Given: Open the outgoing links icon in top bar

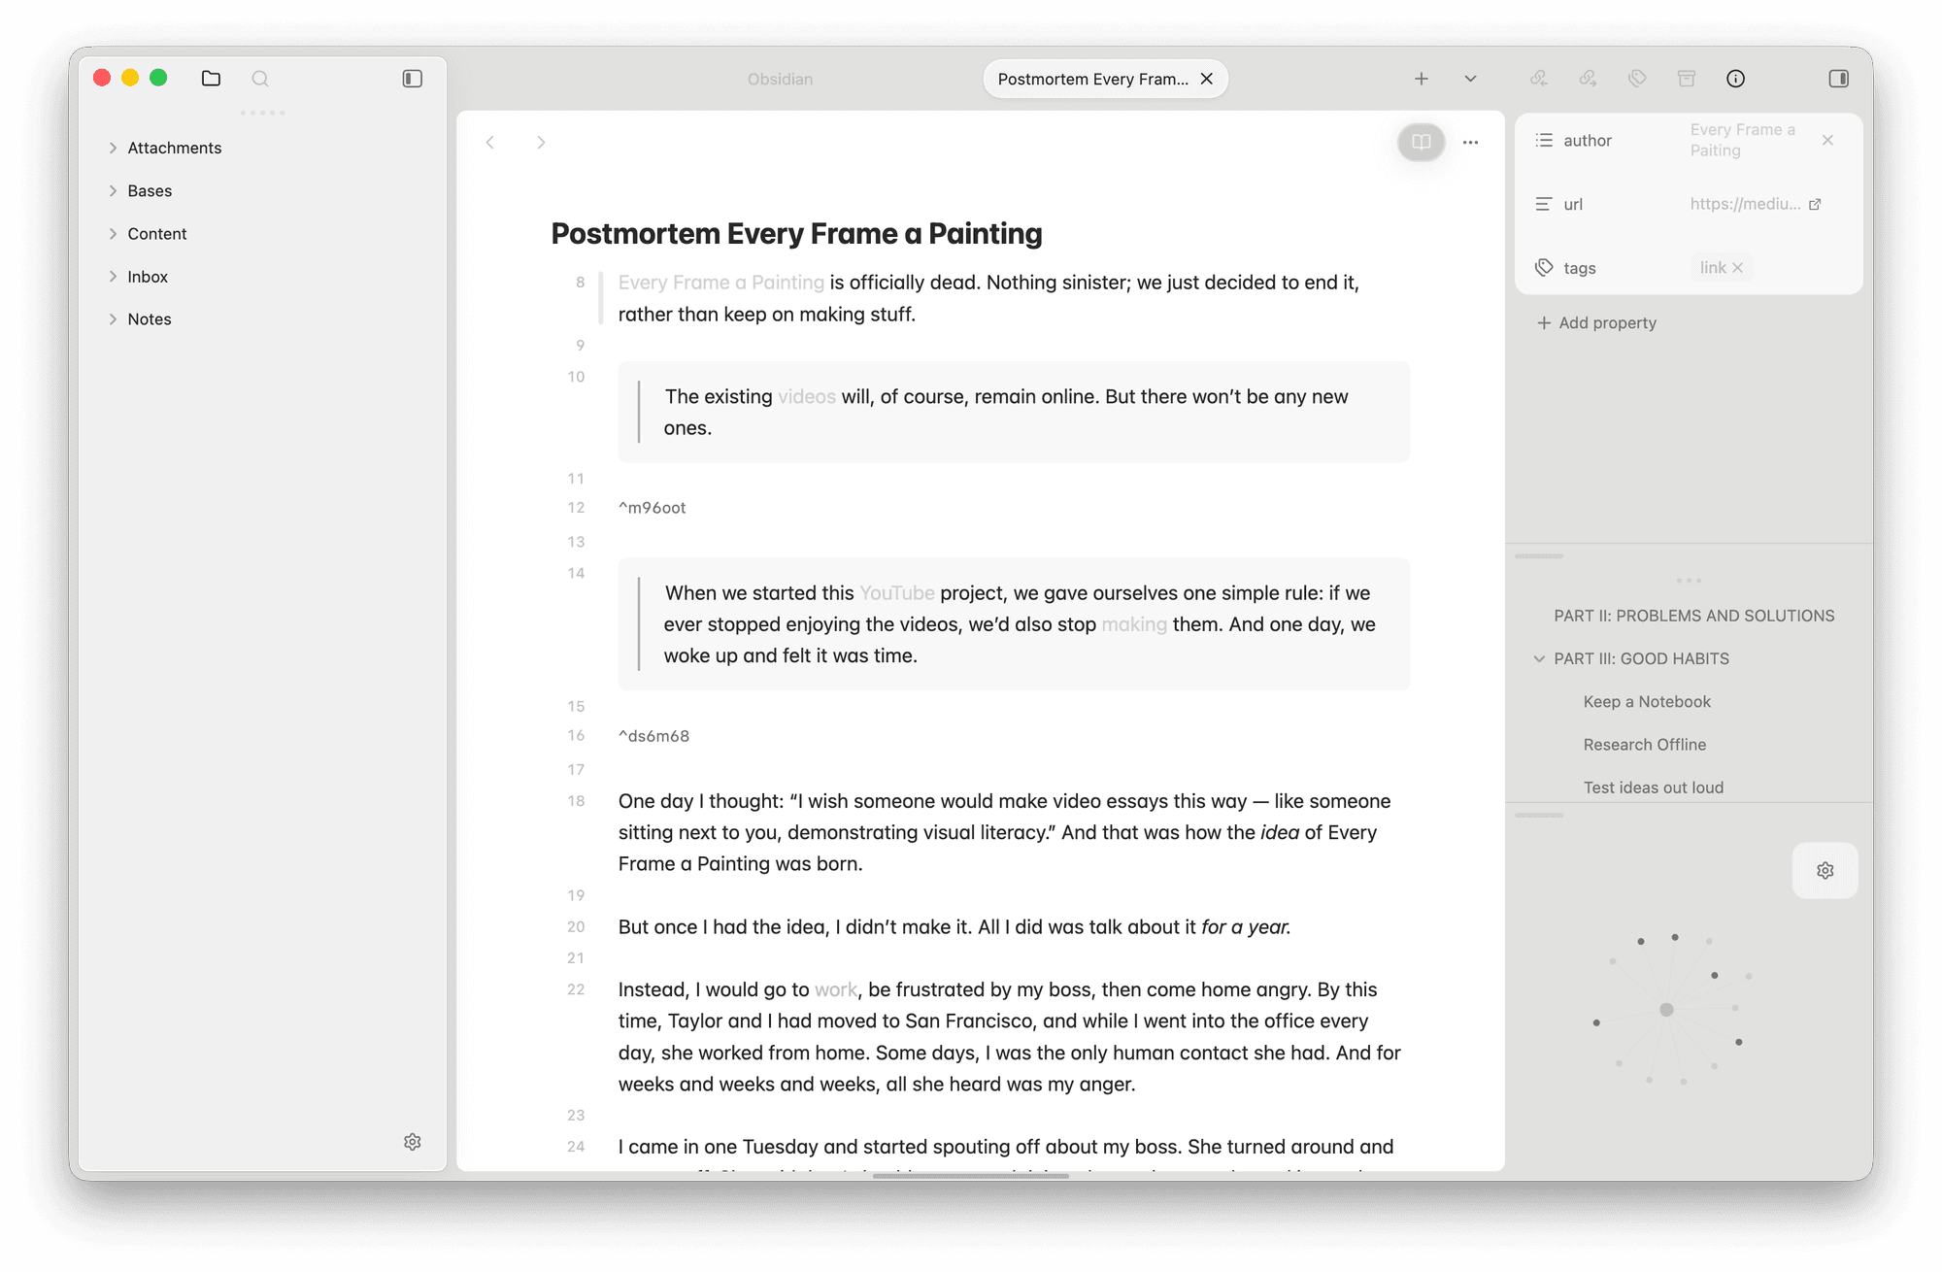Looking at the screenshot, I should [x=1589, y=79].
